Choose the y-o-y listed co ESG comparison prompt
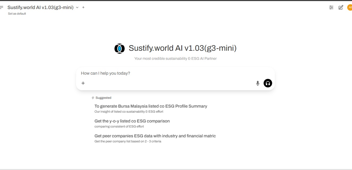 tap(132, 121)
